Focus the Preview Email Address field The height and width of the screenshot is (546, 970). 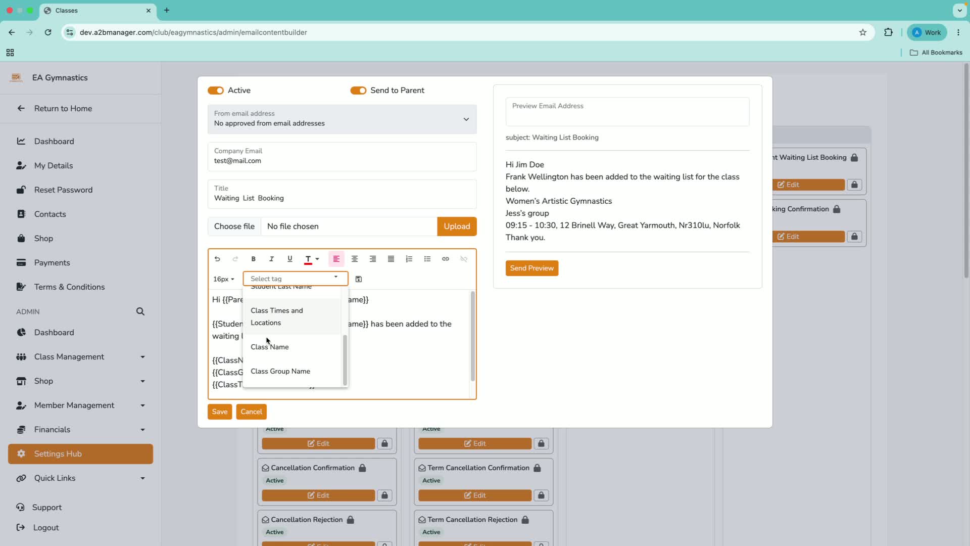[x=627, y=112]
